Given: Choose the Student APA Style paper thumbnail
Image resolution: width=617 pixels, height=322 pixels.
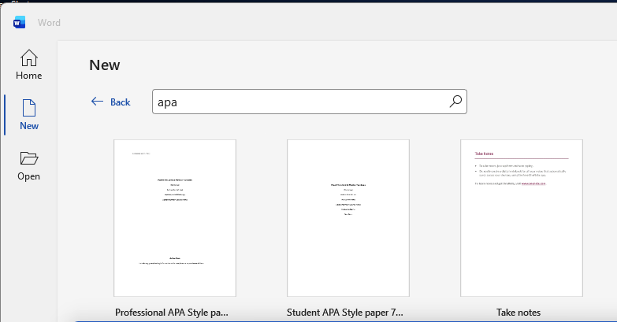Looking at the screenshot, I should tap(348, 217).
